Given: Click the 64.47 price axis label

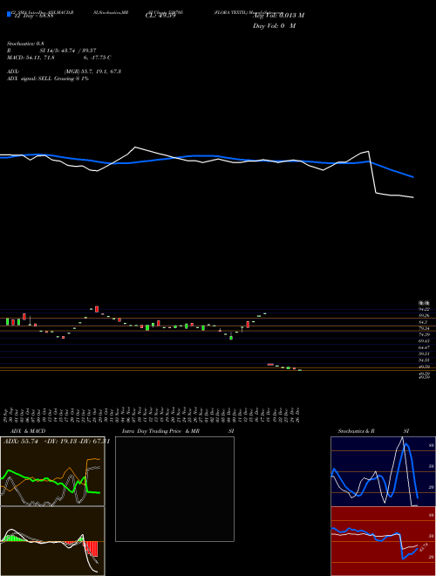Looking at the screenshot, I should pyautogui.click(x=424, y=347).
